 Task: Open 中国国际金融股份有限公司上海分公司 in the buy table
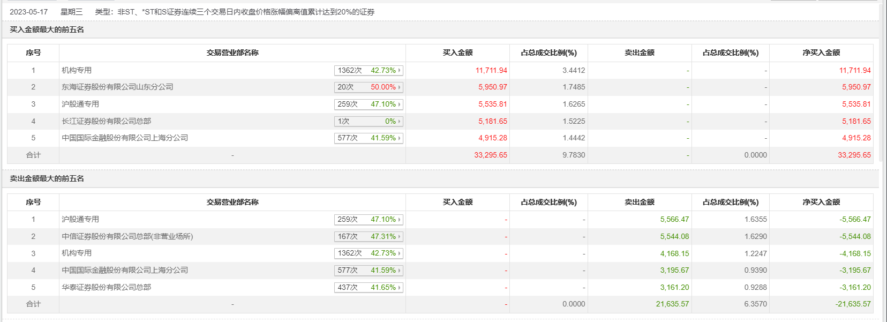point(125,138)
